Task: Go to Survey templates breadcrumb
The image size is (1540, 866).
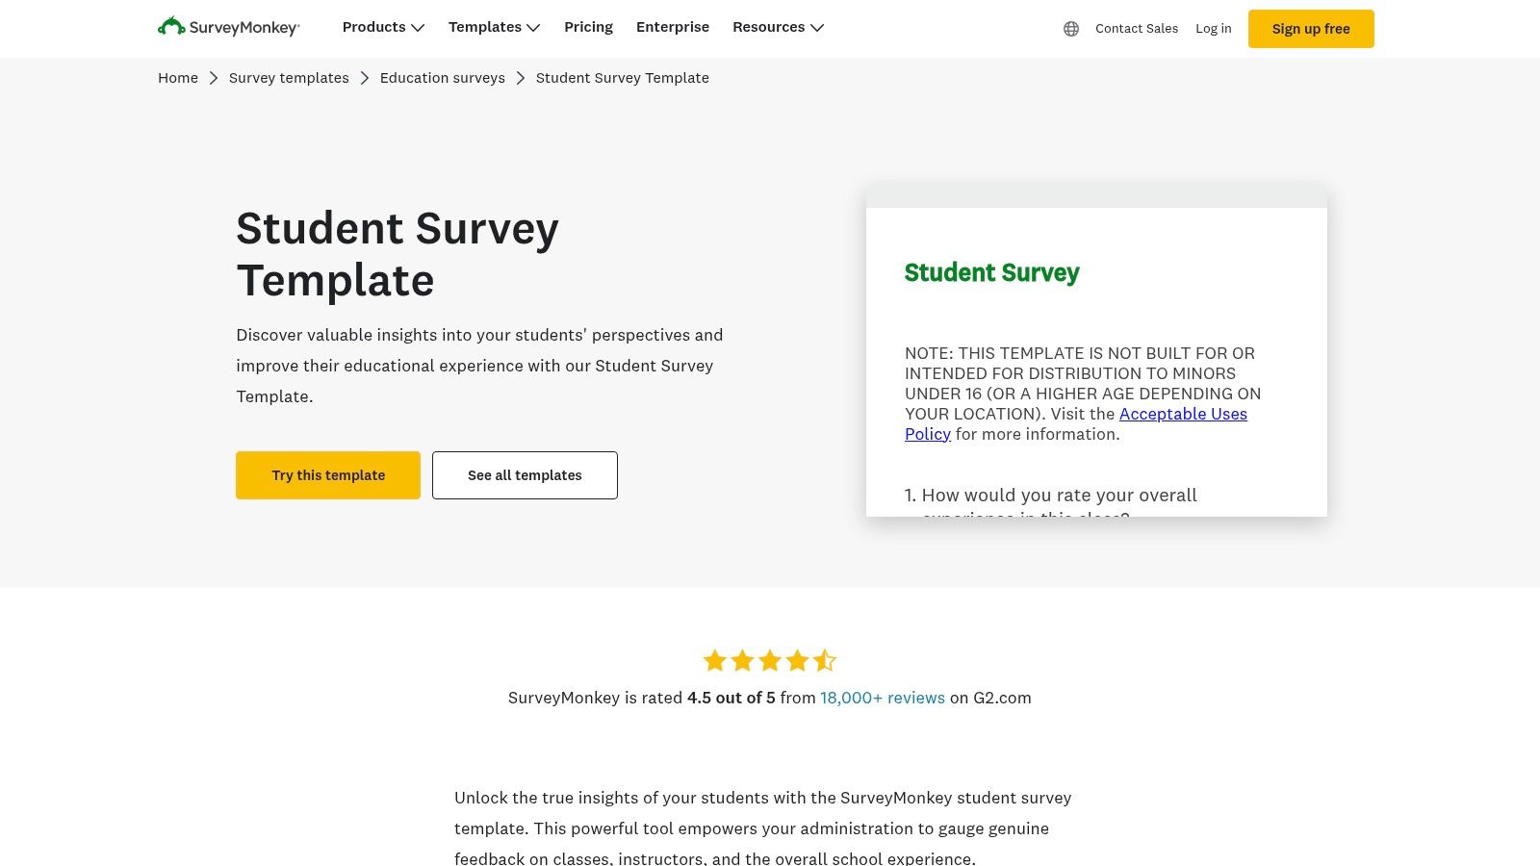Action: pyautogui.click(x=289, y=78)
